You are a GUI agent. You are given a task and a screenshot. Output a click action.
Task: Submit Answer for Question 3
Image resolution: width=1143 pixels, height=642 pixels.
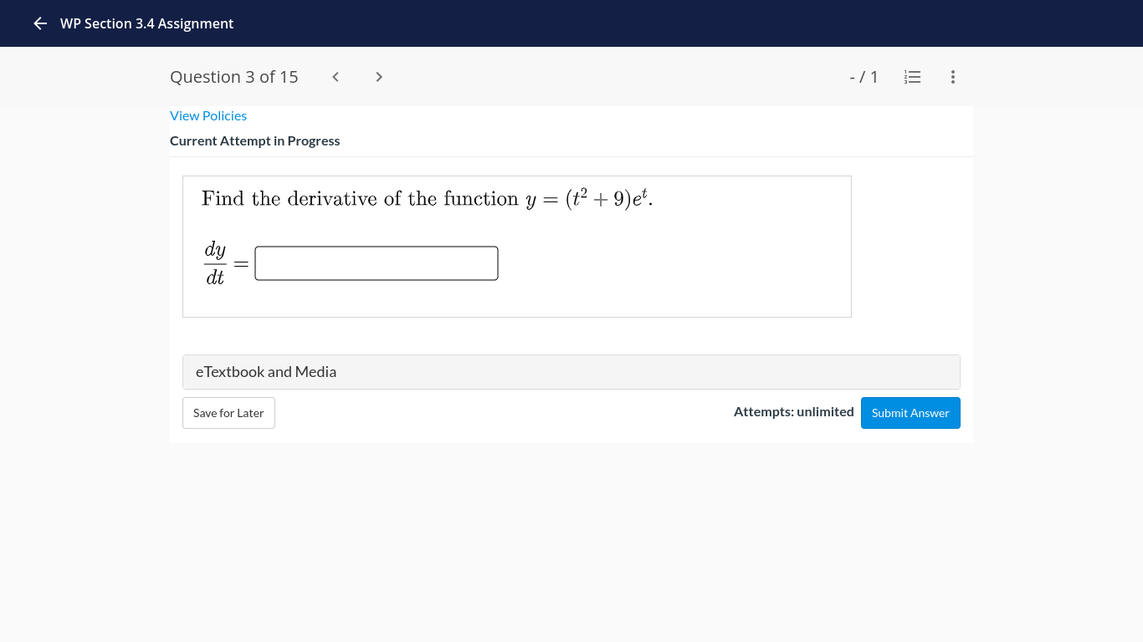click(910, 412)
